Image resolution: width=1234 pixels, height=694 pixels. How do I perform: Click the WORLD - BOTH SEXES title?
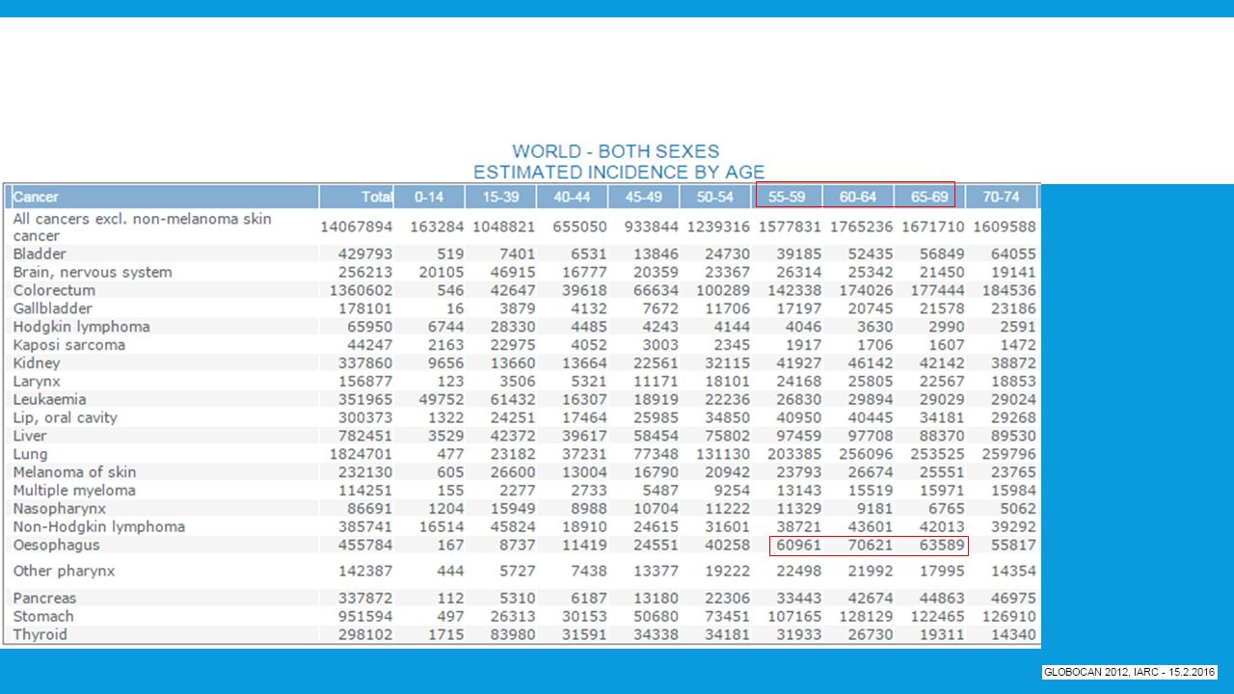616,152
